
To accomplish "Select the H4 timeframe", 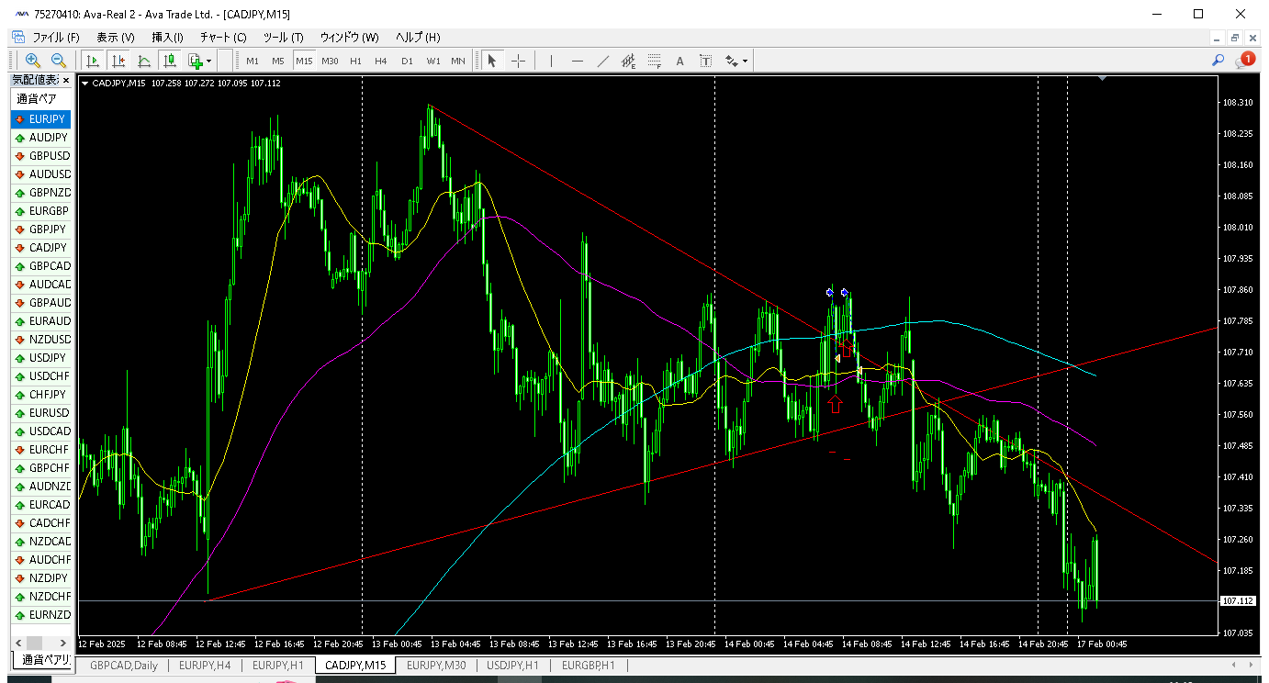I will click(381, 61).
